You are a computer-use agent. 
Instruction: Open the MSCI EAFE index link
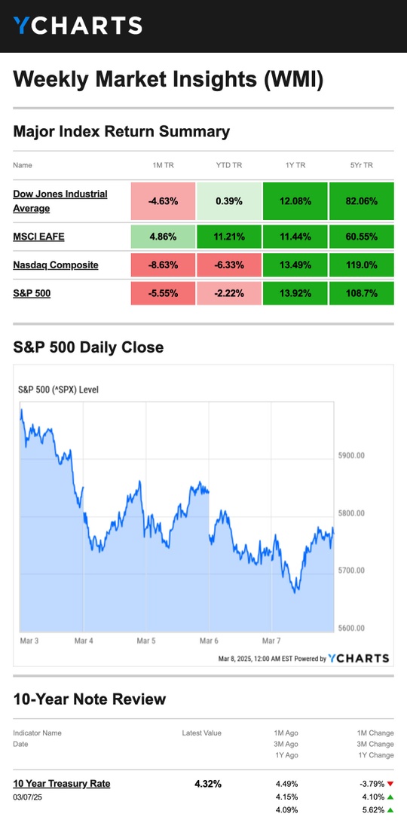pyautogui.click(x=39, y=237)
